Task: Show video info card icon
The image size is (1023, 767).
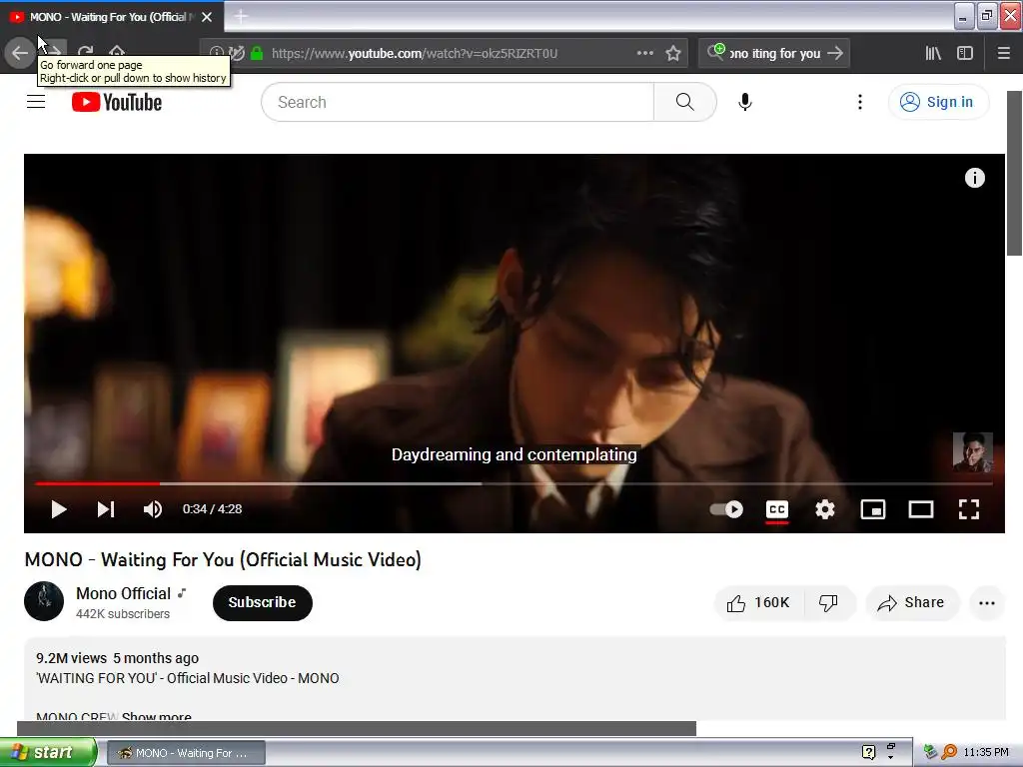Action: [975, 178]
